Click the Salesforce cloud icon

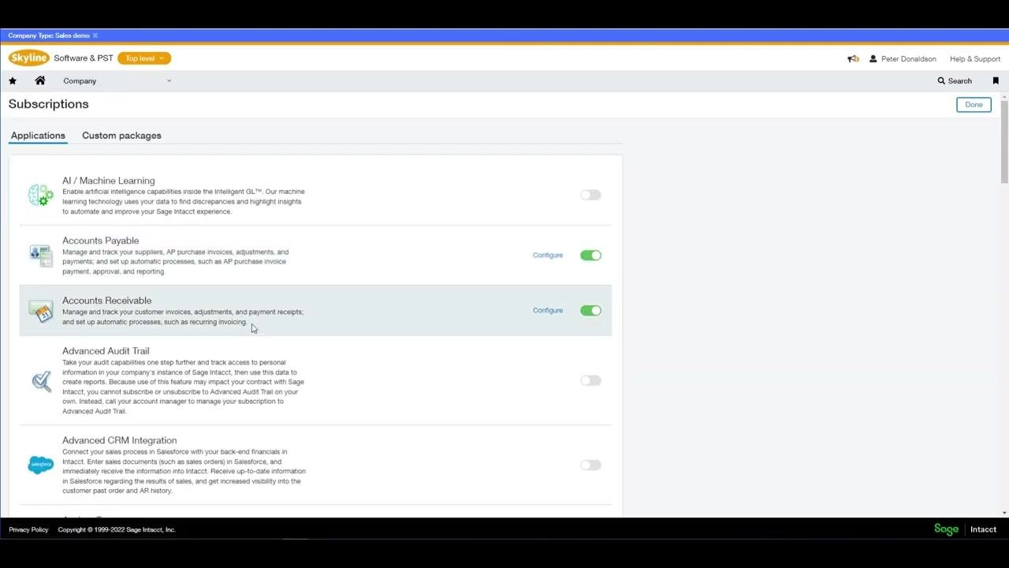[41, 465]
